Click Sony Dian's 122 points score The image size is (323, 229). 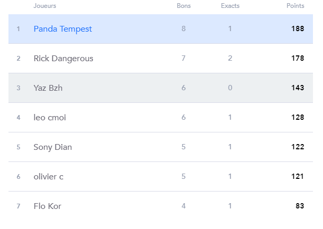tap(298, 147)
